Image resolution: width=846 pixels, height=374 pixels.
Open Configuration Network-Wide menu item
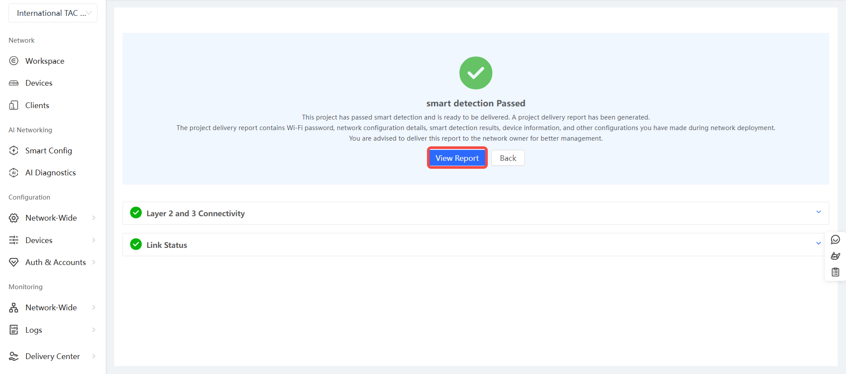[x=51, y=218]
